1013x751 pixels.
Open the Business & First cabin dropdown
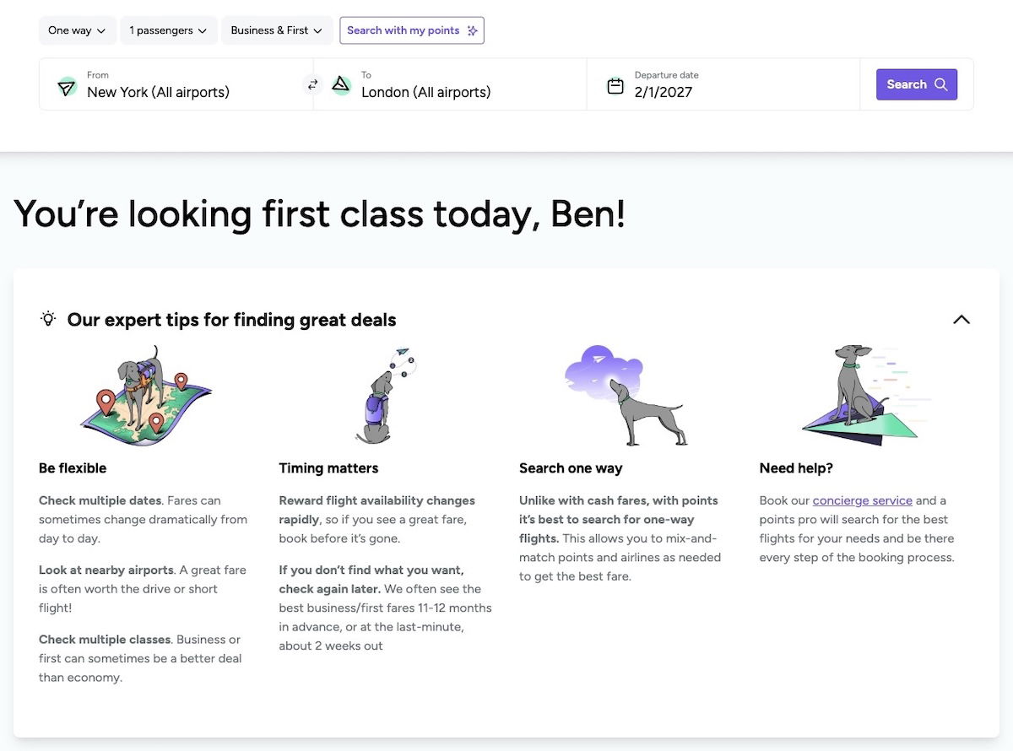click(x=276, y=30)
